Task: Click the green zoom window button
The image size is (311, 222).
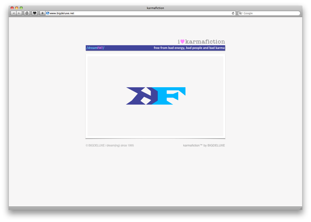Action: [21, 8]
